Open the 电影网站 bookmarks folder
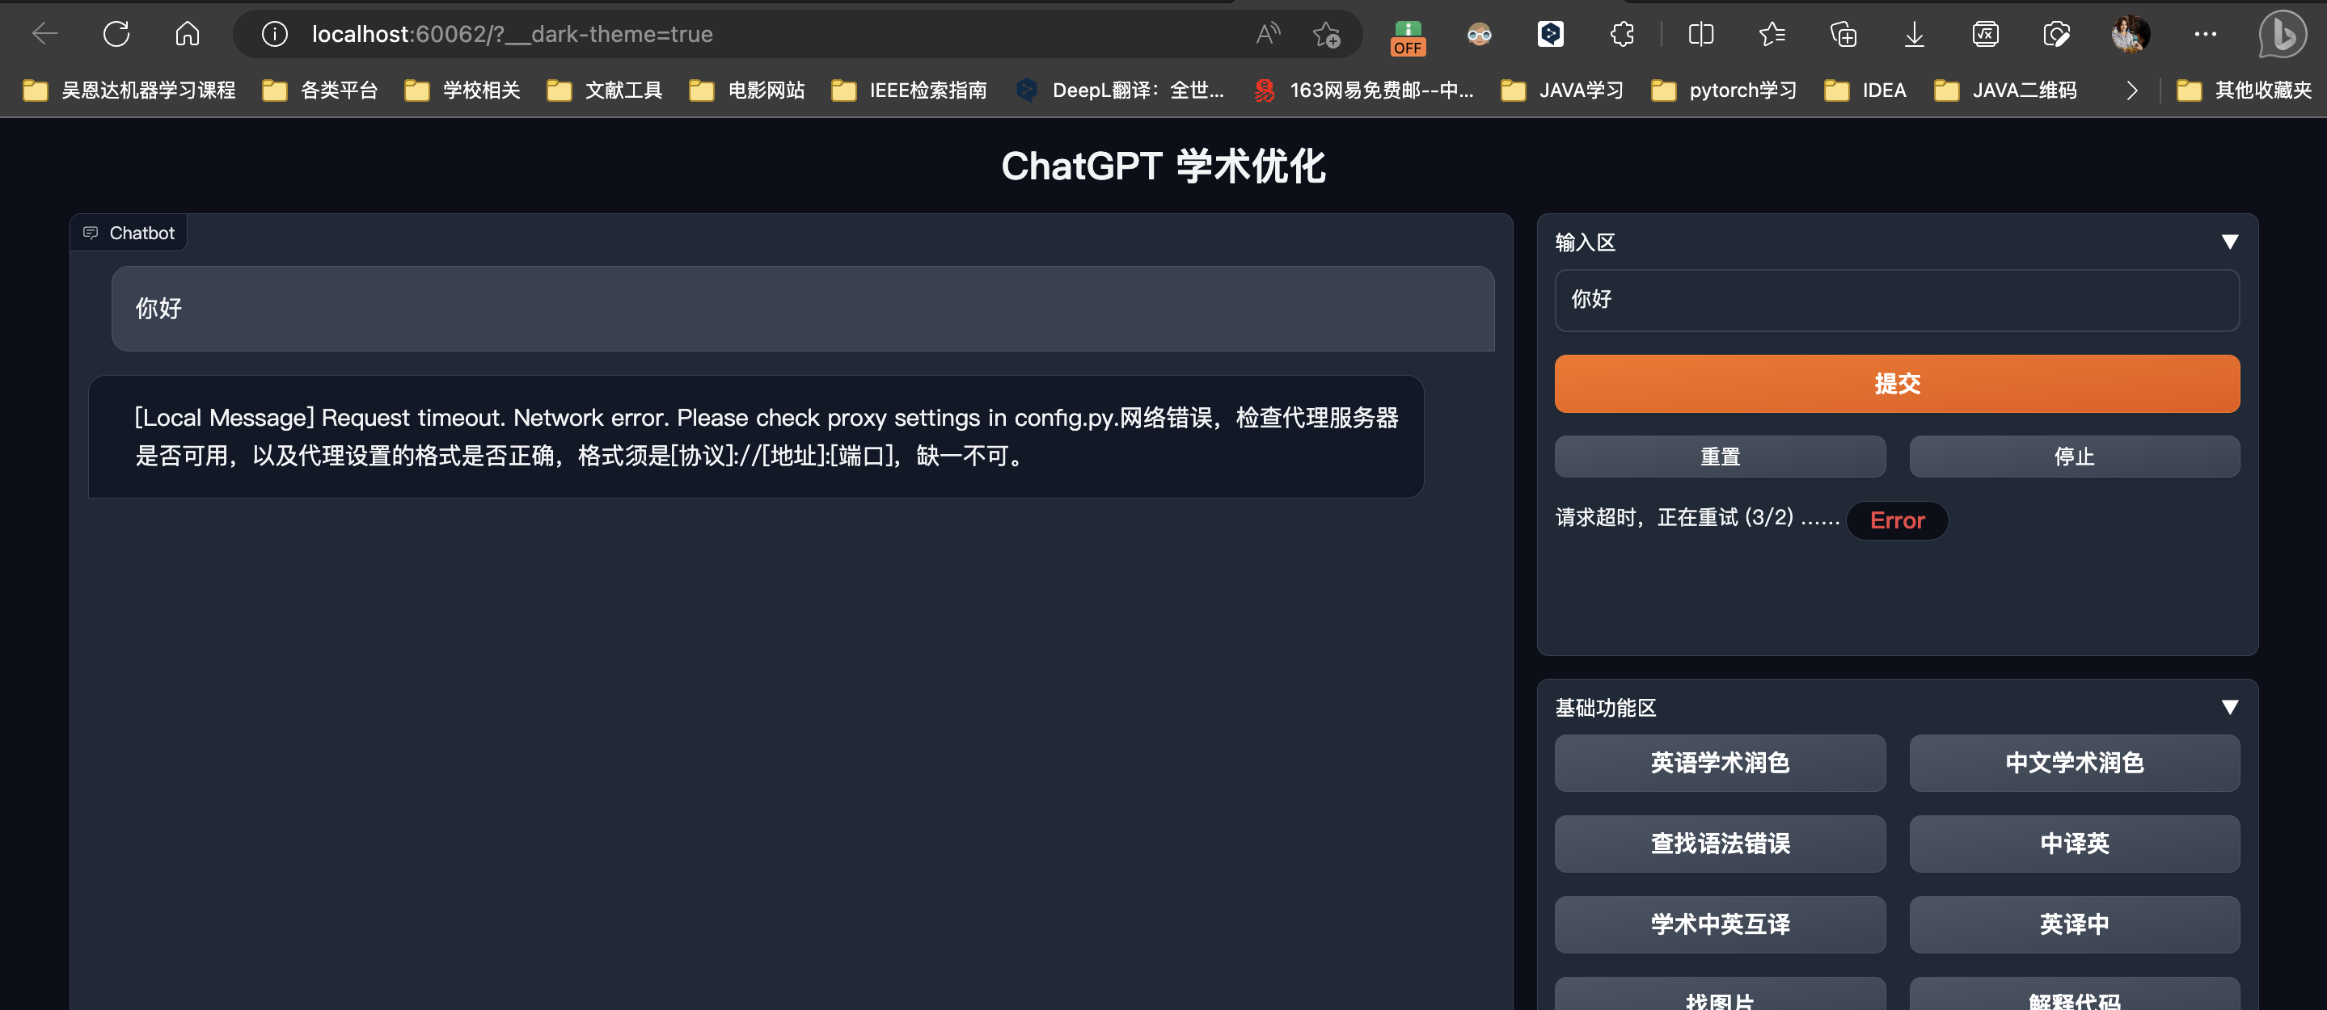 click(746, 90)
